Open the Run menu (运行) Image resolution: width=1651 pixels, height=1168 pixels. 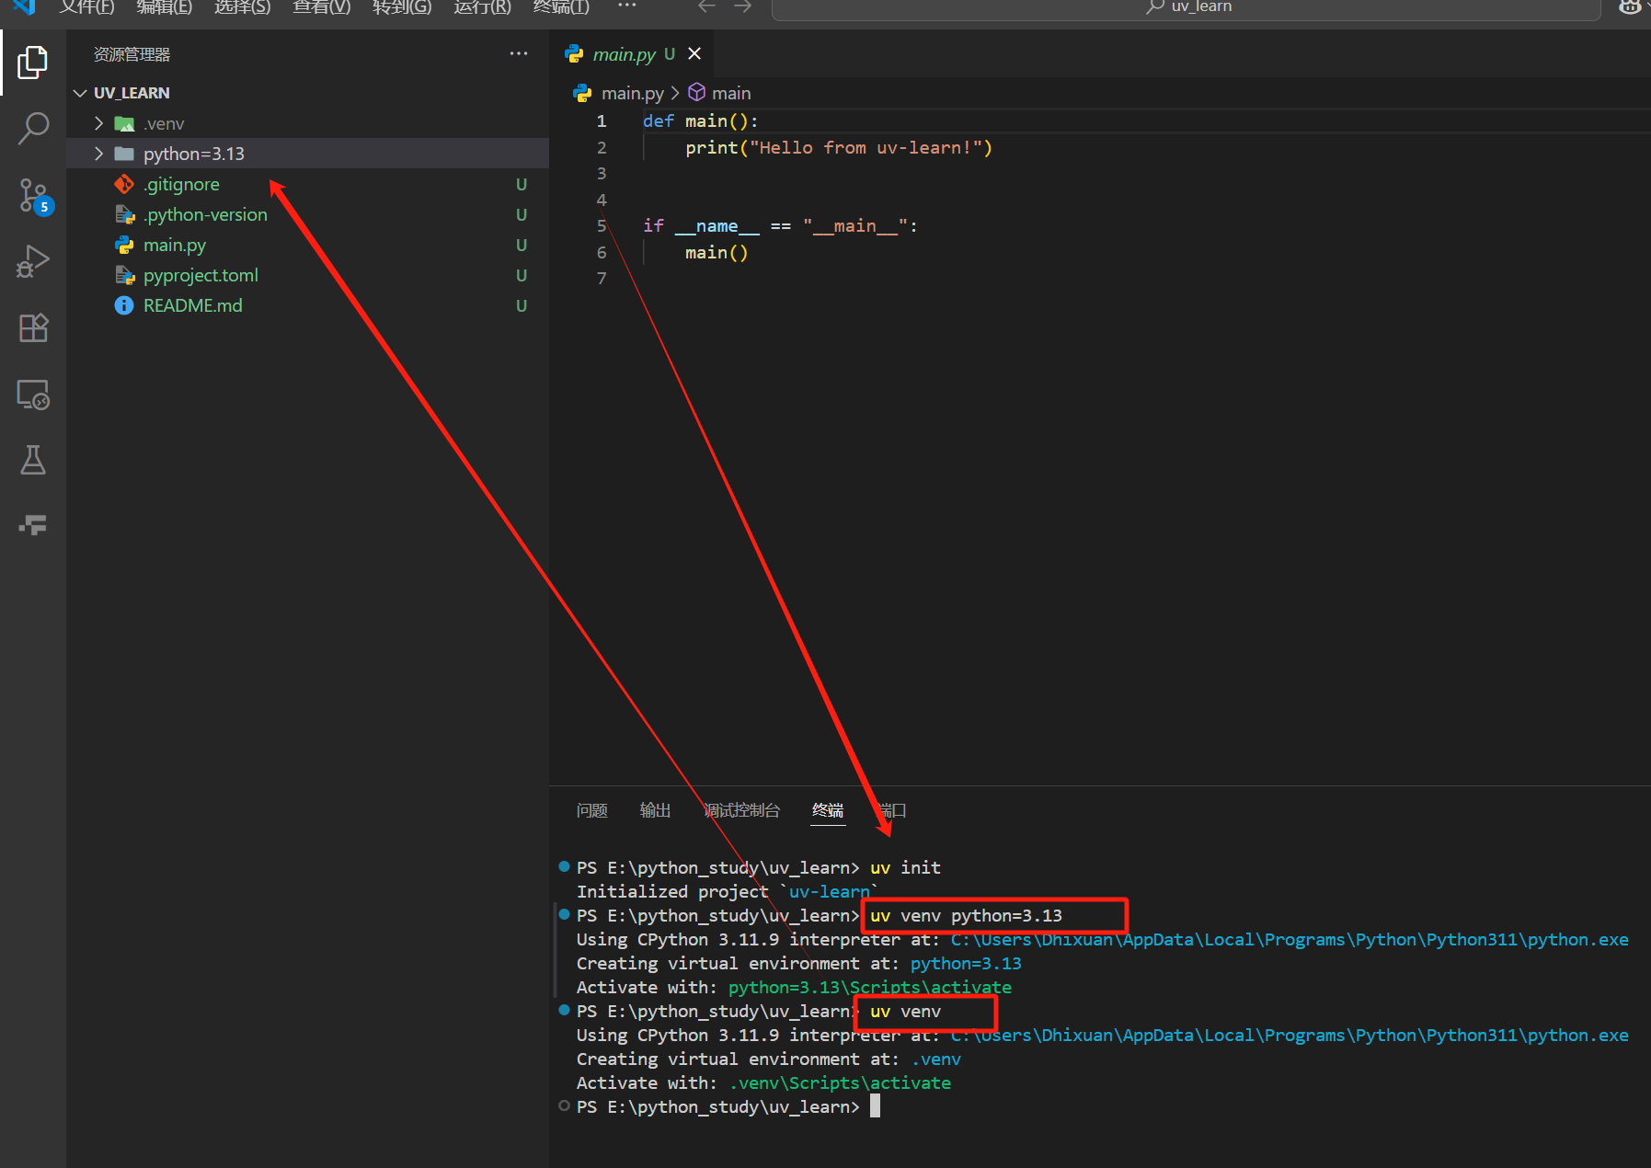(482, 7)
